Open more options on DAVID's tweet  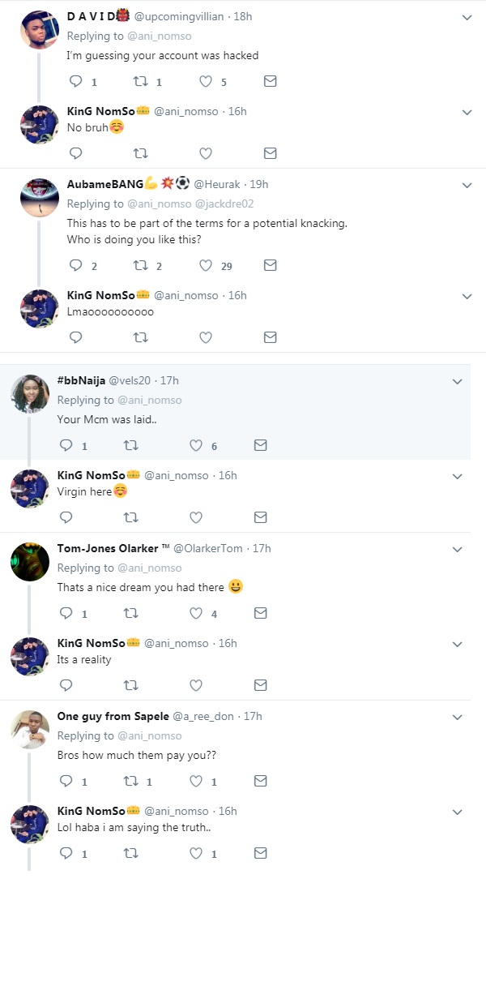[467, 18]
